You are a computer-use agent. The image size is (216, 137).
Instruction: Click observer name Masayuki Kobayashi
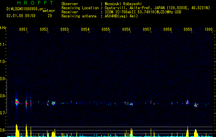pyautogui.click(x=123, y=4)
